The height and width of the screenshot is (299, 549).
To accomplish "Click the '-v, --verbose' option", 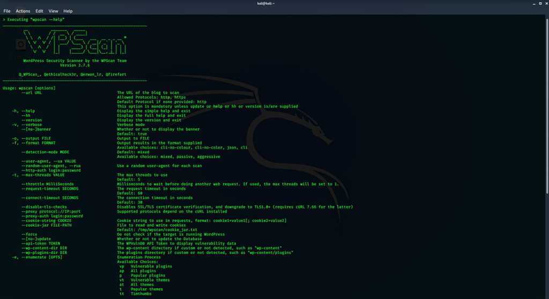I will click(27, 124).
